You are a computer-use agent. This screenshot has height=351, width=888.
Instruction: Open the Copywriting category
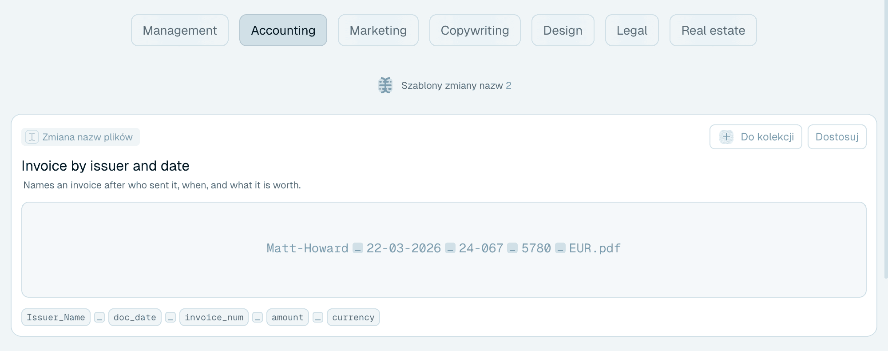[x=475, y=30]
